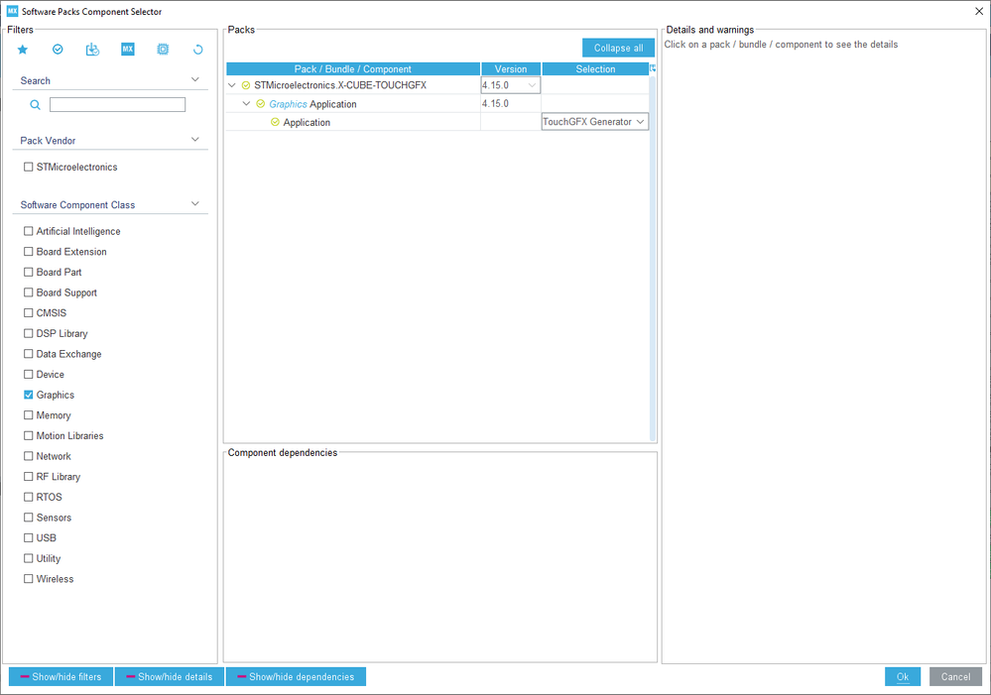Click the status icon of the Application component

pyautogui.click(x=275, y=122)
